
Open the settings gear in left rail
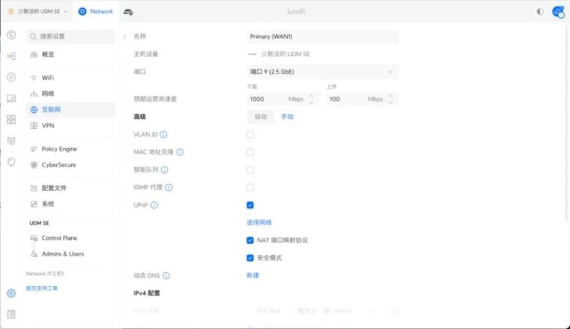(11, 293)
